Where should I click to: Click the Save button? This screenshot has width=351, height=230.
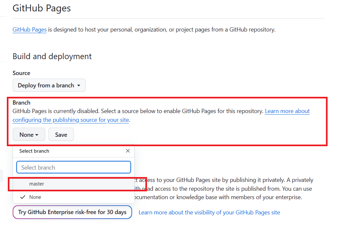(x=61, y=134)
